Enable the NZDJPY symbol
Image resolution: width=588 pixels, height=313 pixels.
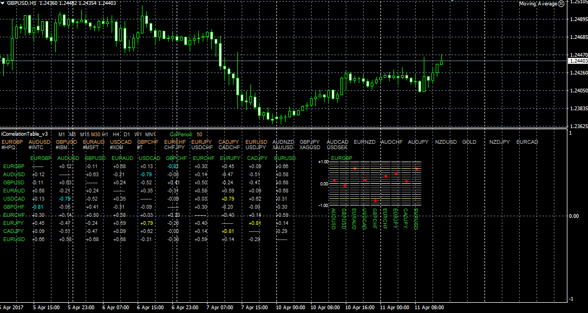click(499, 142)
